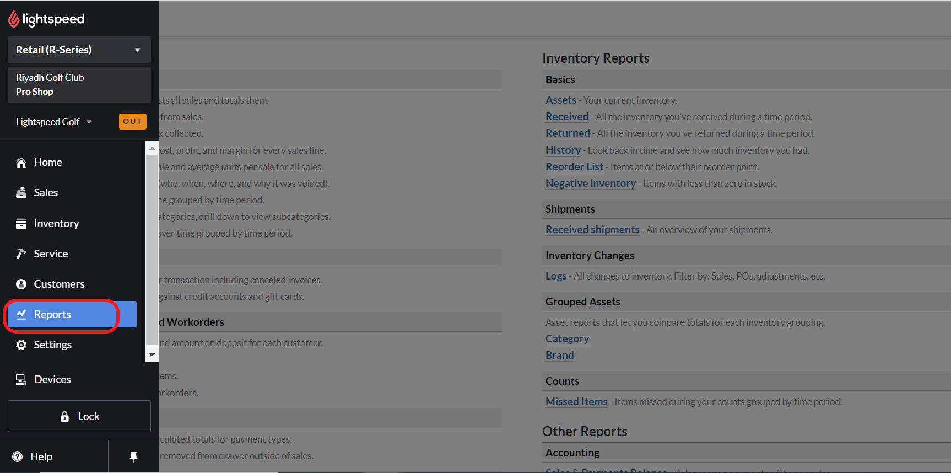This screenshot has height=473, width=951.
Task: Toggle the sidebar pin icon
Action: 133,456
